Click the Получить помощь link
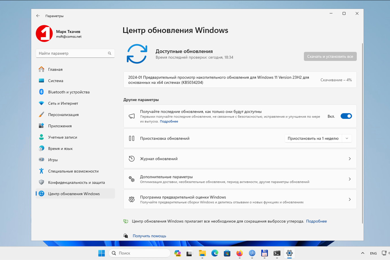 tap(149, 236)
